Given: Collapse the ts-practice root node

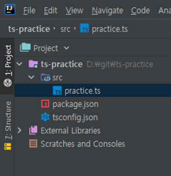Looking at the screenshot, I should pos(19,64).
